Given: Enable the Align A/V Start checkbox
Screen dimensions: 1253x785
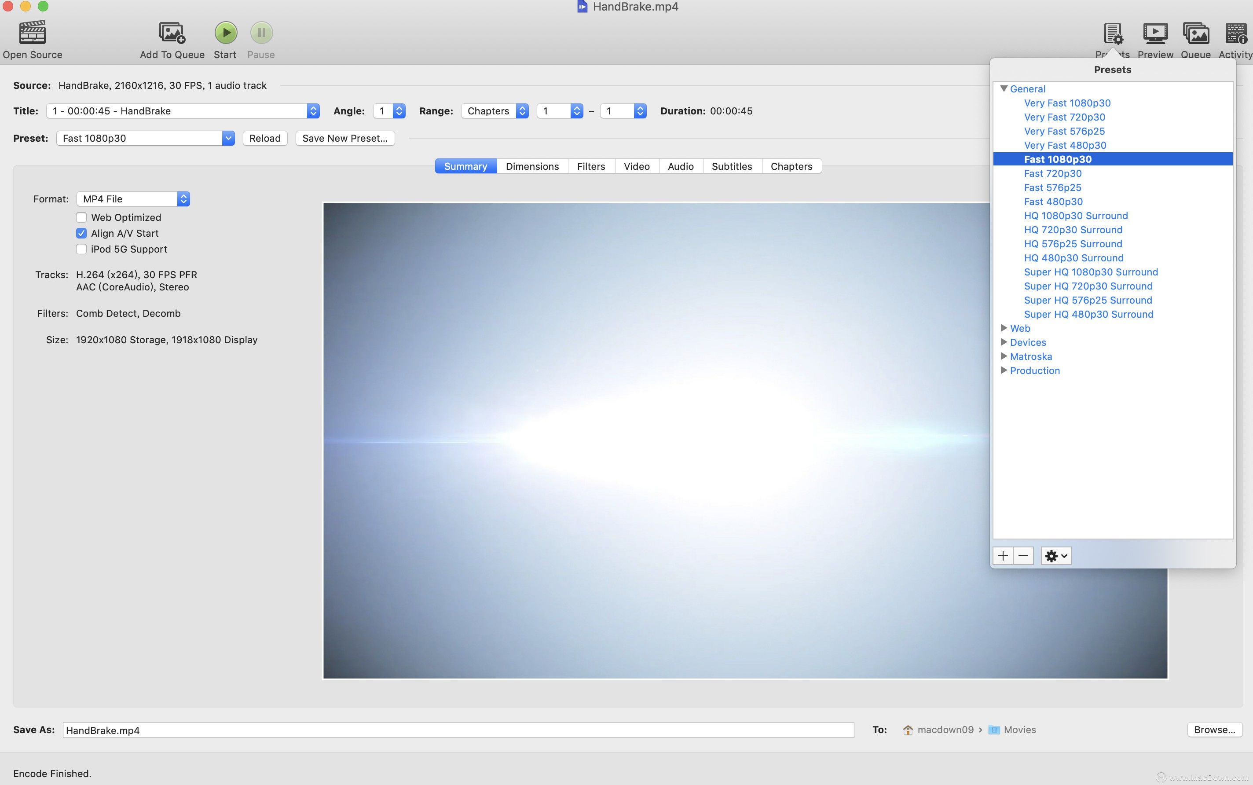Looking at the screenshot, I should click(81, 233).
